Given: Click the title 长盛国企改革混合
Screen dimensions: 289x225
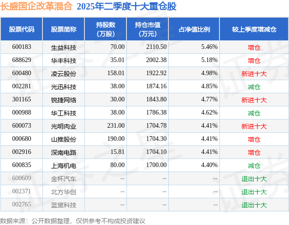Looking at the screenshot, I should 36,6.
